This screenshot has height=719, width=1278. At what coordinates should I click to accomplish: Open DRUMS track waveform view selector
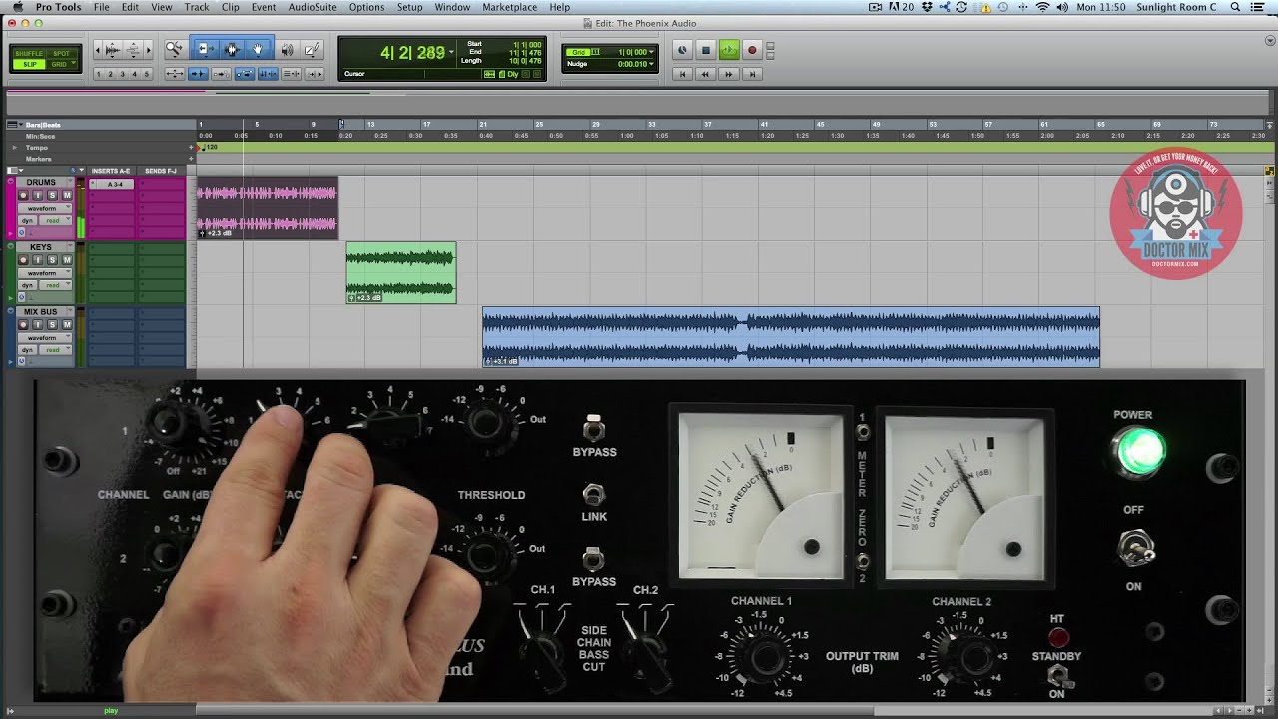click(45, 208)
